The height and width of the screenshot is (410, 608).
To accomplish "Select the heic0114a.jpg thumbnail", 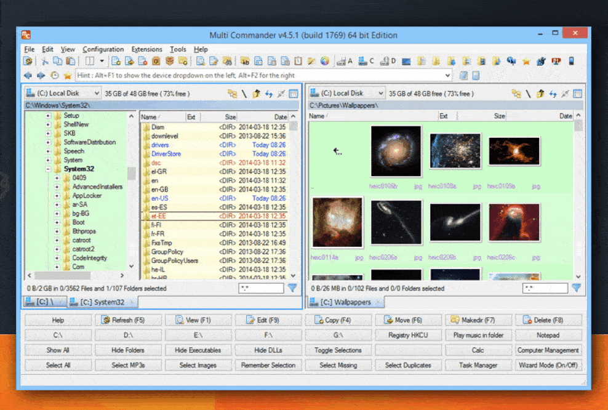I will (x=337, y=222).
